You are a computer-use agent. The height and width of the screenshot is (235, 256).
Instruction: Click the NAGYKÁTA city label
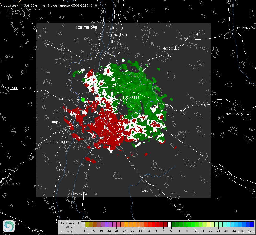click(x=234, y=114)
